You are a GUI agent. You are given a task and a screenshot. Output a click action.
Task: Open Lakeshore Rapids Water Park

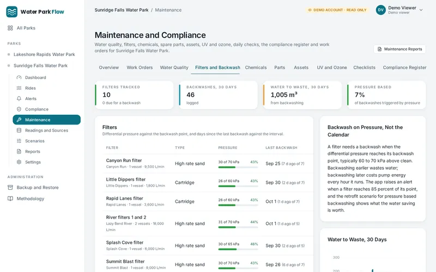pyautogui.click(x=44, y=54)
